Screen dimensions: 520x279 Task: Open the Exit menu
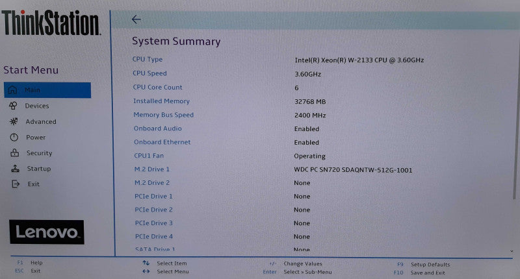coord(34,184)
